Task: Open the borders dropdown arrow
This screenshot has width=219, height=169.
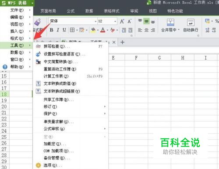Action: [77, 30]
